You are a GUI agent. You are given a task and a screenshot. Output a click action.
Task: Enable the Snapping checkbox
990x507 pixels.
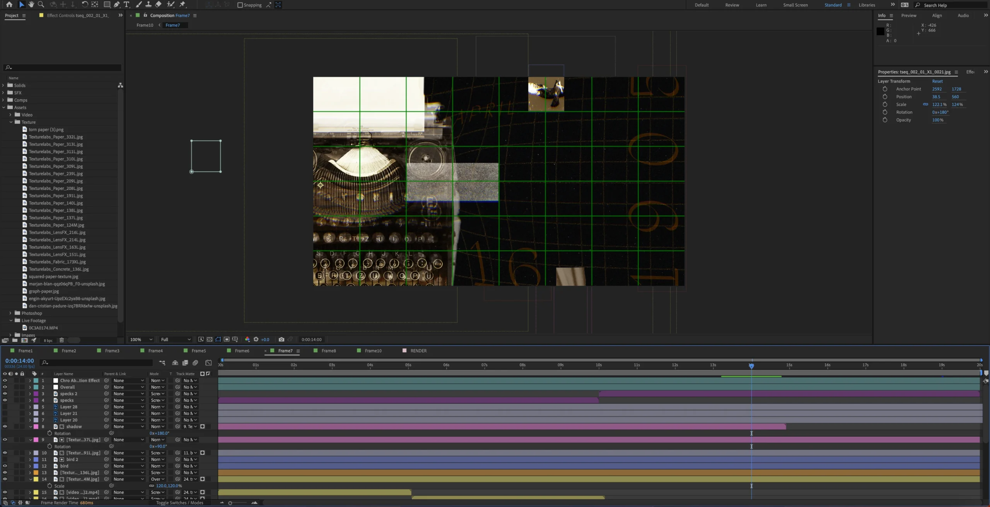tap(240, 5)
